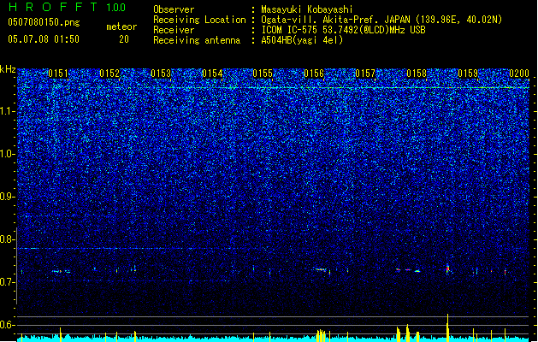The width and height of the screenshot is (538, 342).
Task: Click the 'Observer' field label
Action: pyautogui.click(x=174, y=9)
